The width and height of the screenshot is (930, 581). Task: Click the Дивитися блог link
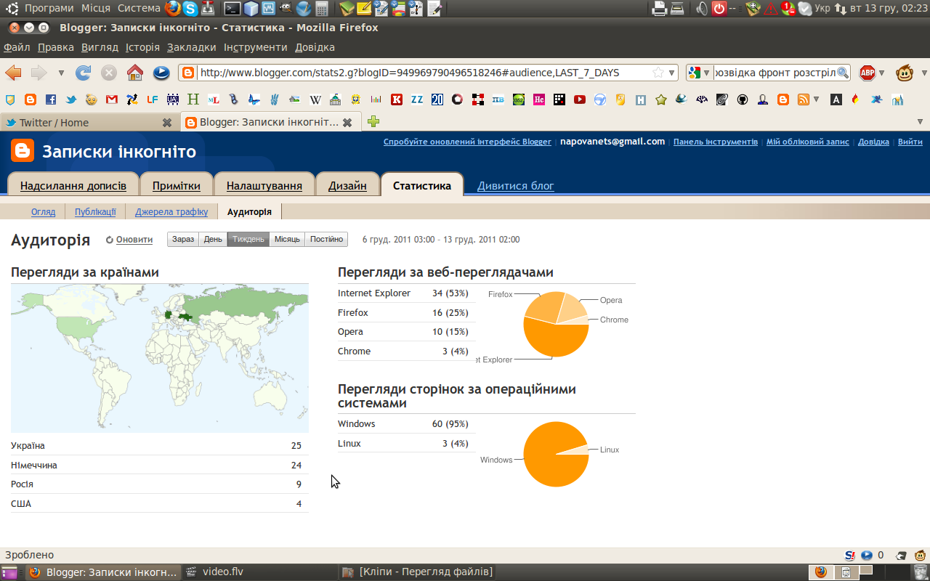pyautogui.click(x=515, y=186)
